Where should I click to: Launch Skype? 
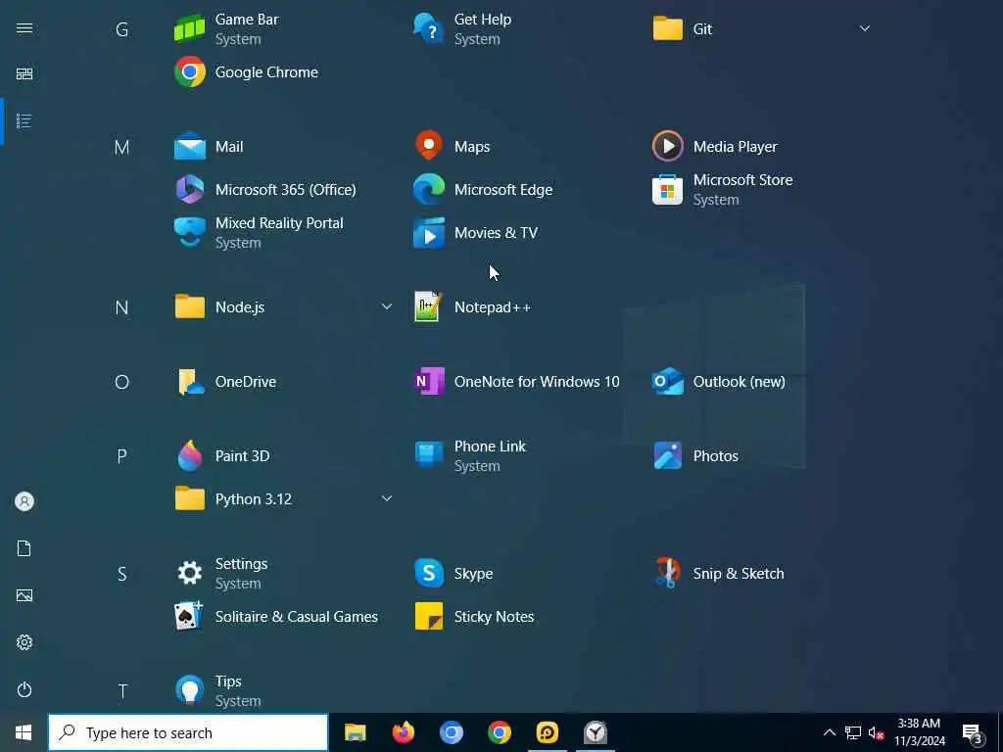coord(454,574)
